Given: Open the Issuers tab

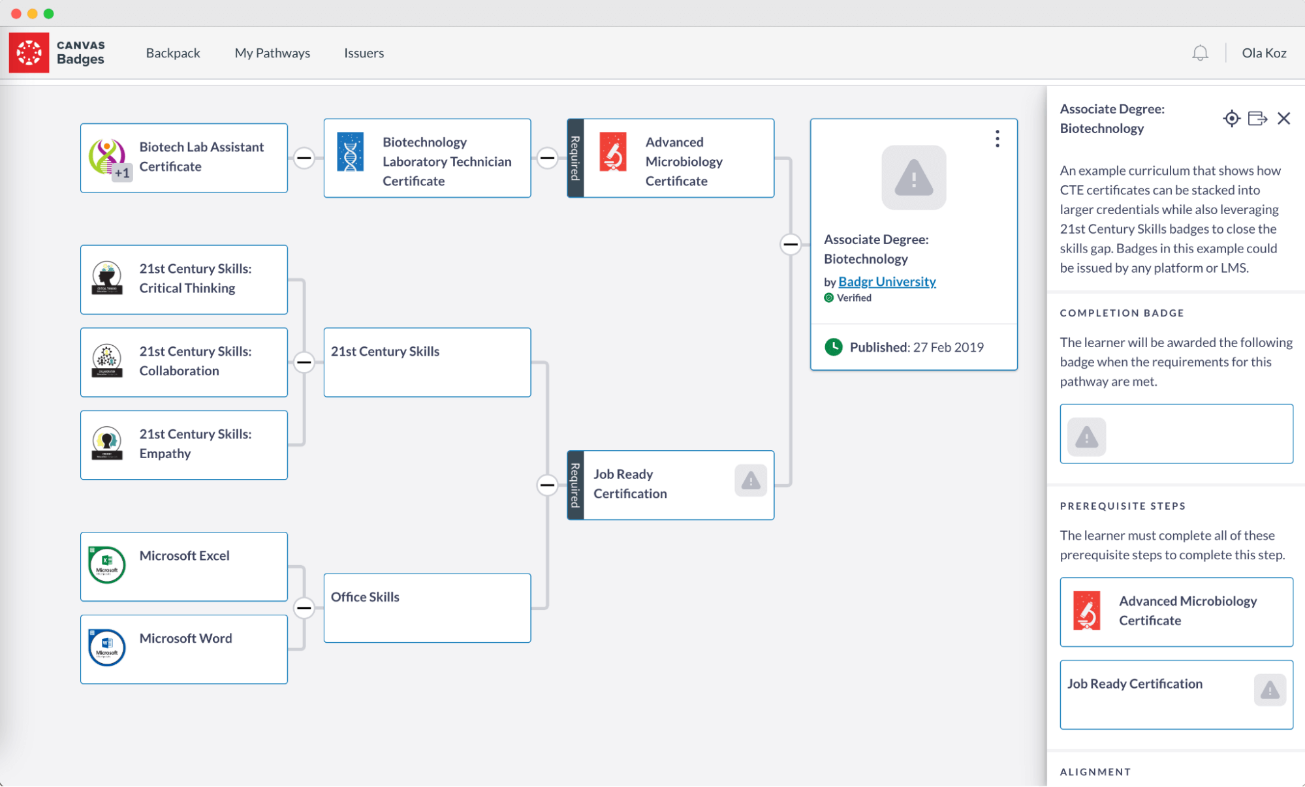Looking at the screenshot, I should pos(364,53).
